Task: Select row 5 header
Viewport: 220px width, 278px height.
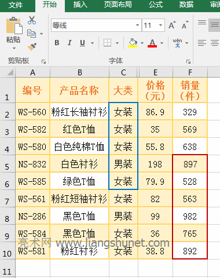Action: (8, 164)
